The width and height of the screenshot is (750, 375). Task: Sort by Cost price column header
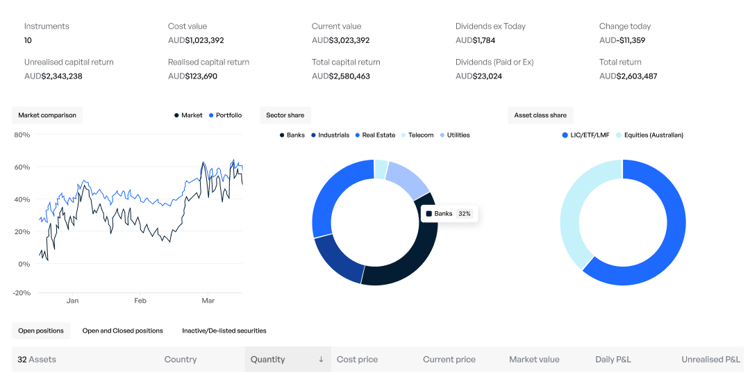[357, 360]
